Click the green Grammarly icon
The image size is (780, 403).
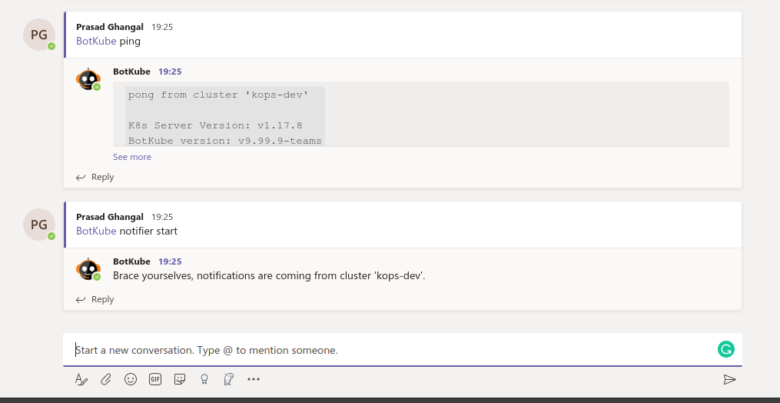click(x=725, y=350)
